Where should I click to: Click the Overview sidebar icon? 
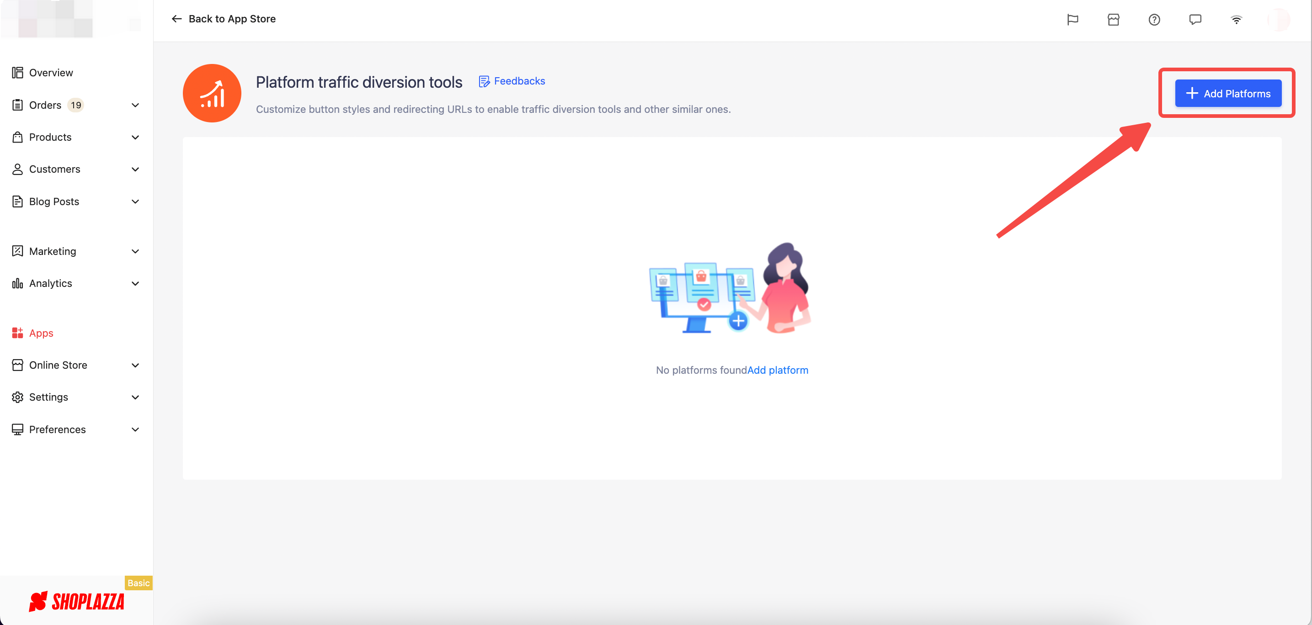point(18,72)
